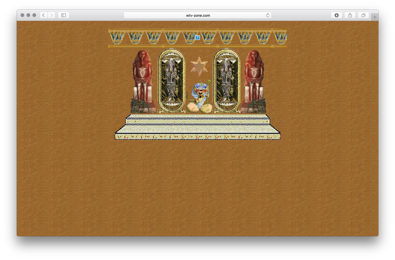Open the Downloads list

[x=337, y=15]
